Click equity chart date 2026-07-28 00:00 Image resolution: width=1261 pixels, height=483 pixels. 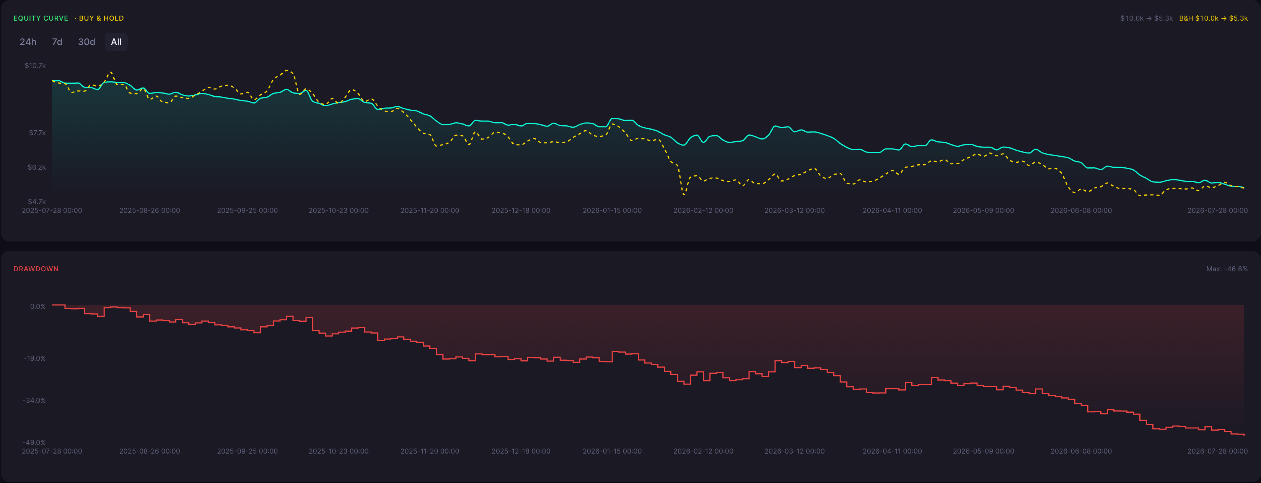pyautogui.click(x=1217, y=211)
